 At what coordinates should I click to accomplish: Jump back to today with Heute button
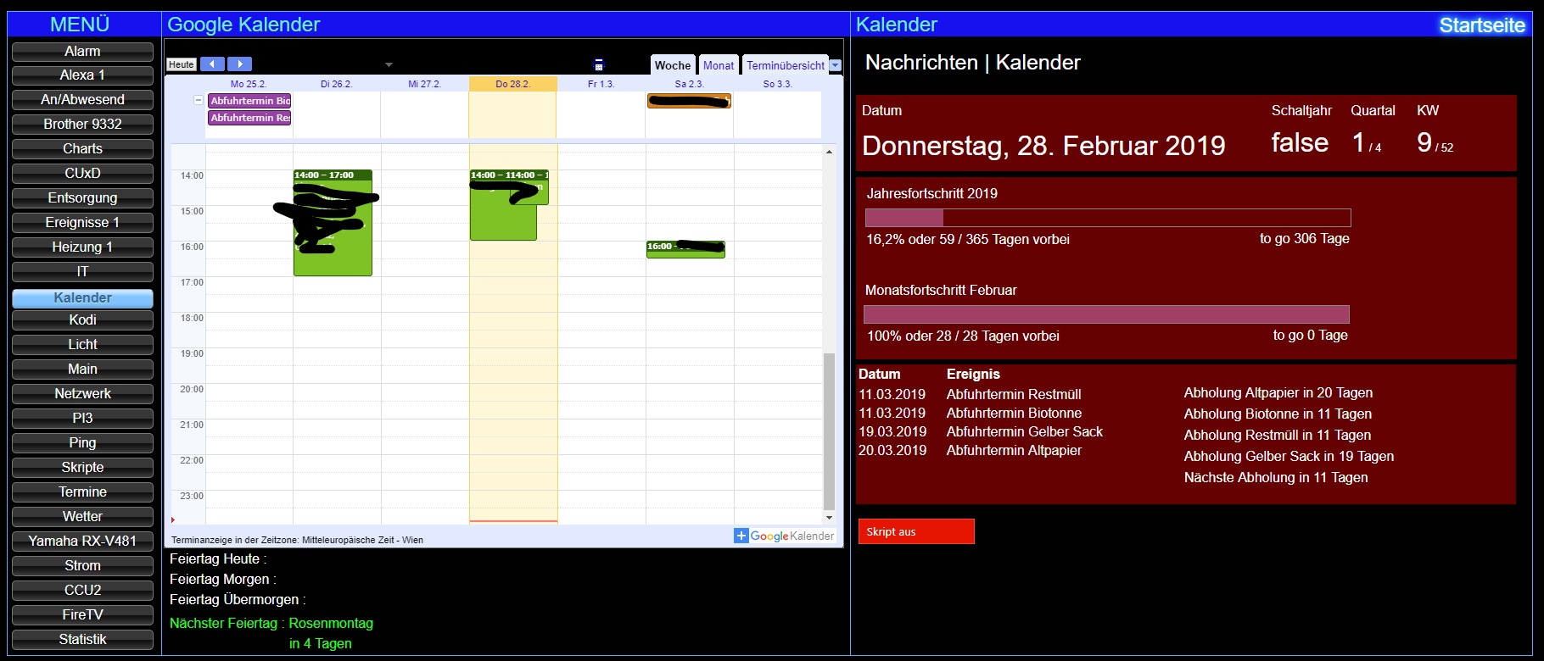click(x=182, y=64)
